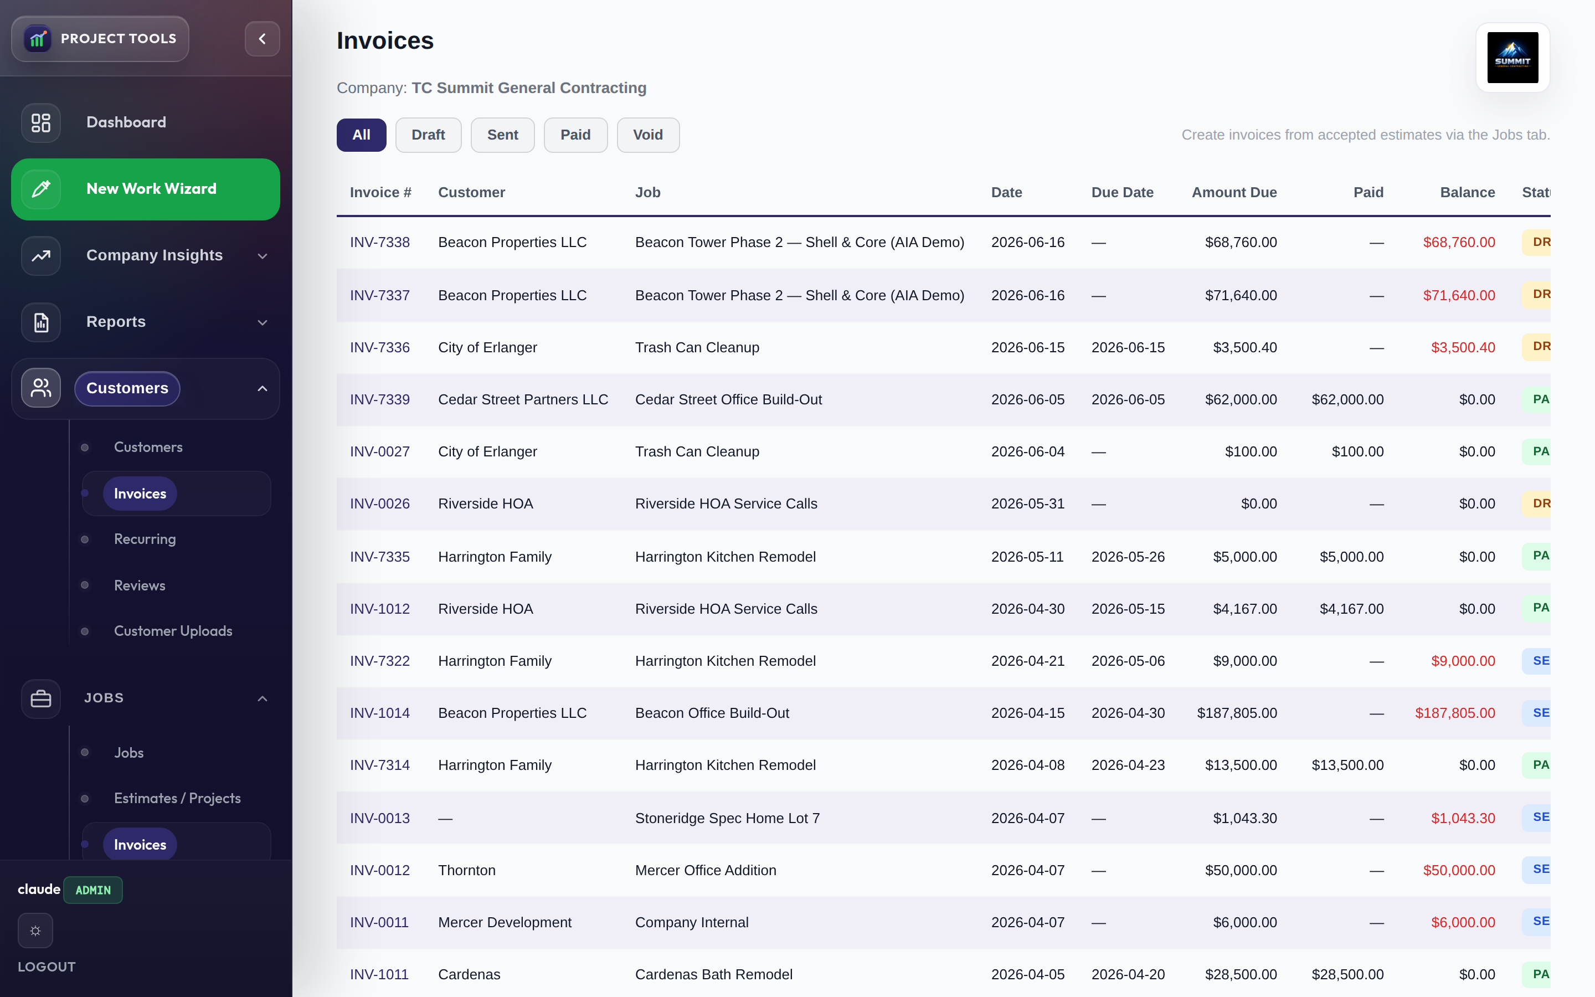Viewport: 1595px width, 997px height.
Task: Click the Thornton customer cell
Action: point(467,870)
